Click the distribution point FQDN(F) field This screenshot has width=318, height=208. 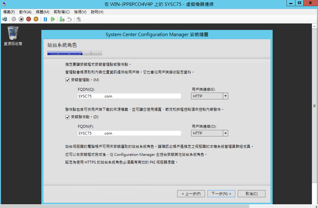(129, 133)
